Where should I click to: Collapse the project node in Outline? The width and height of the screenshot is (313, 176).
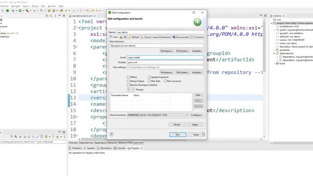coord(271,23)
